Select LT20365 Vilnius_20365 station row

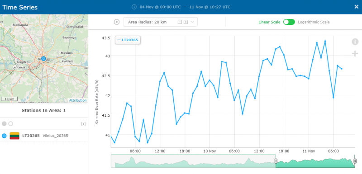coord(44,136)
